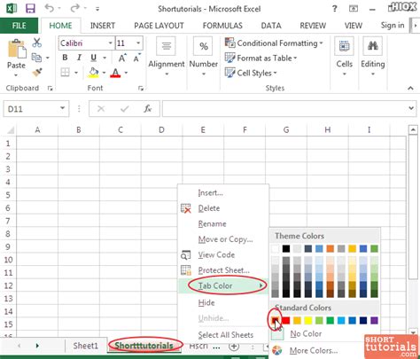Click the next sheet navigation arrow
420x359 pixels.
[37, 346]
